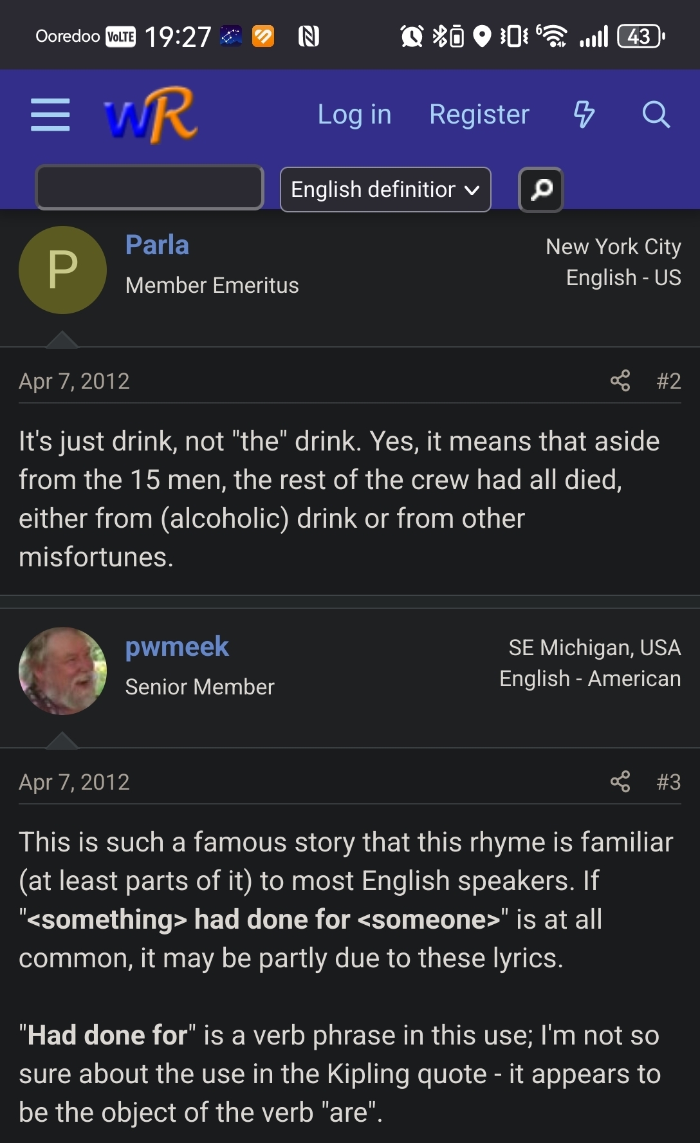Viewport: 700px width, 1143px height.
Task: Tap the battery indicator in status bar
Action: pos(640,36)
